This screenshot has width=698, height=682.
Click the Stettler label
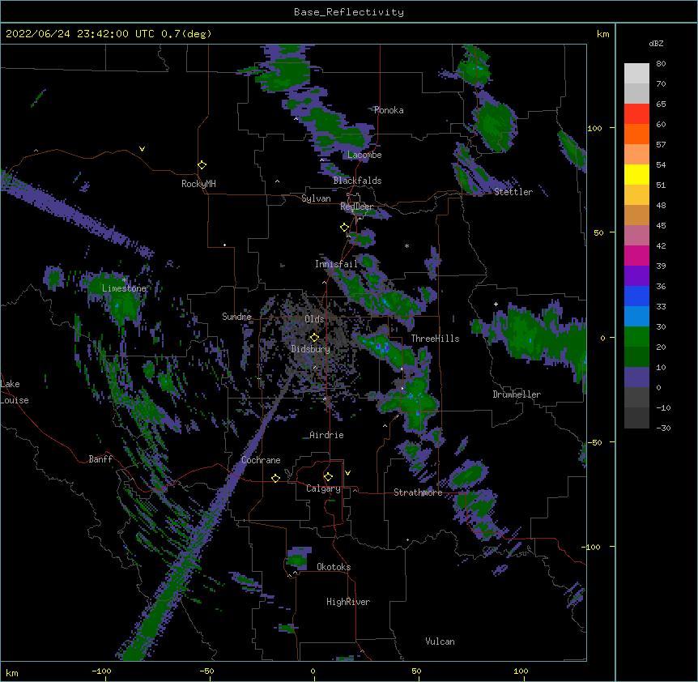[x=513, y=192]
